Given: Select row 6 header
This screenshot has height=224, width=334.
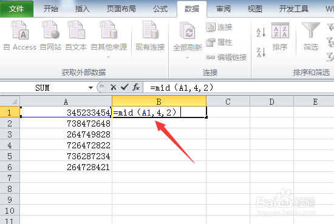Looking at the screenshot, I should pyautogui.click(x=10, y=166).
